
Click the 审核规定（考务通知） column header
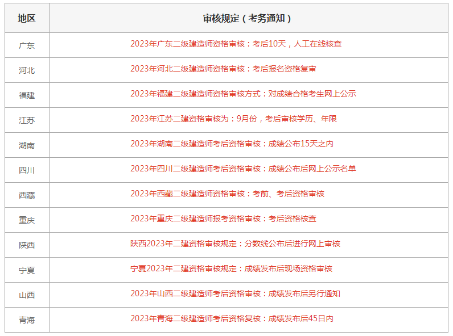[x=249, y=18]
